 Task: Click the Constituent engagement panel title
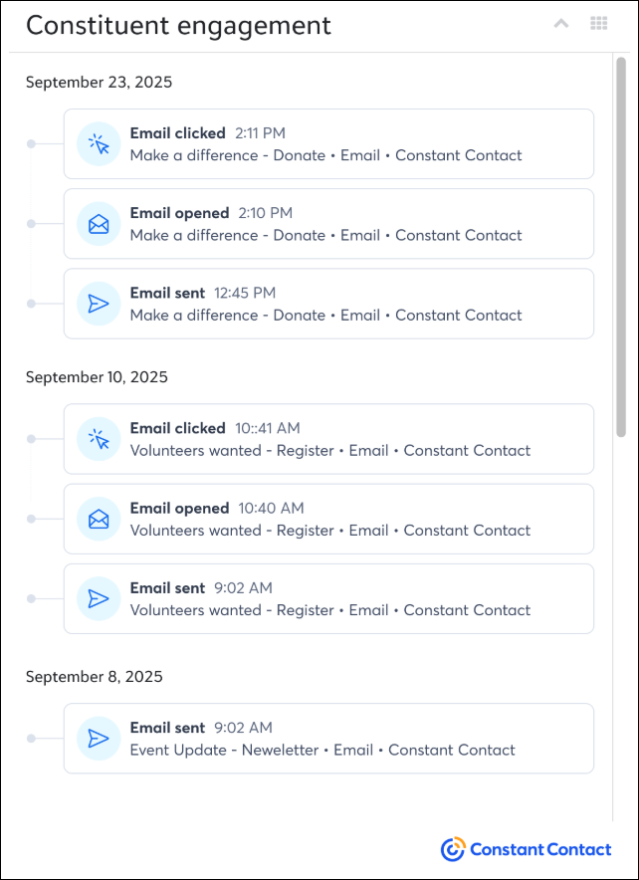(x=179, y=25)
